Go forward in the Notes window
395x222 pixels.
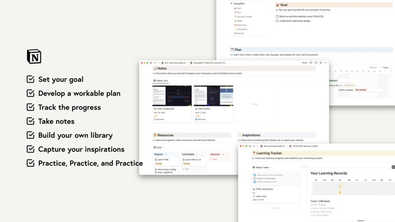tap(158, 63)
